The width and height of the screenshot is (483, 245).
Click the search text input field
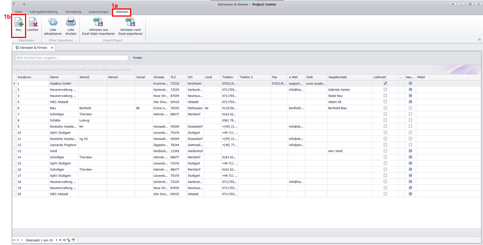coord(72,58)
